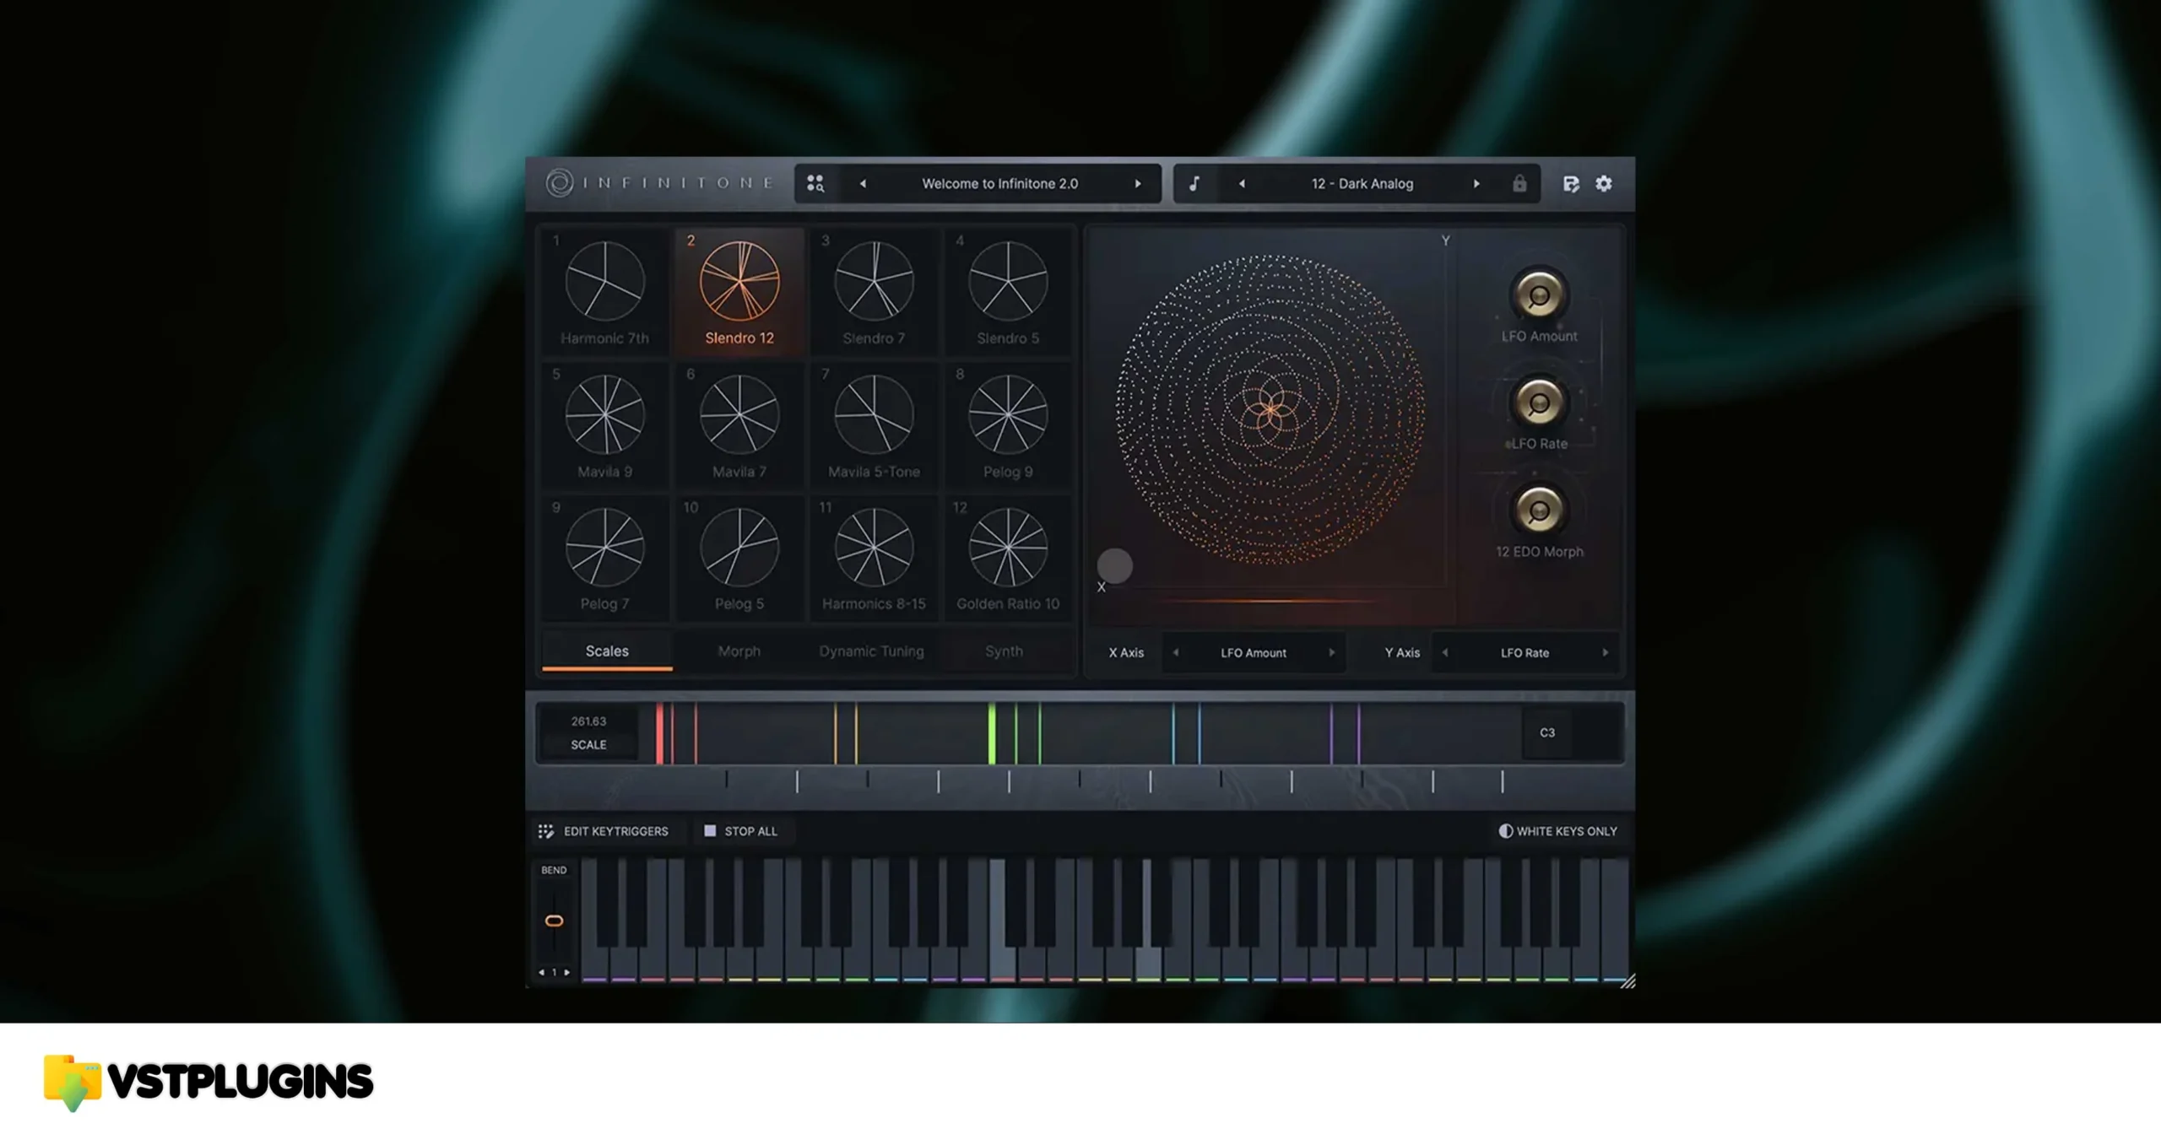Select the Pelog 9 scale slot
Screen dimensions: 2161x1145
point(1008,424)
